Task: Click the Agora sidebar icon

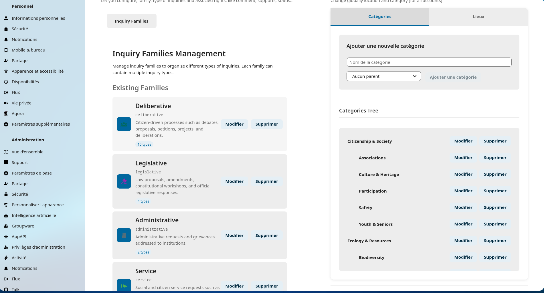Action: [6, 114]
